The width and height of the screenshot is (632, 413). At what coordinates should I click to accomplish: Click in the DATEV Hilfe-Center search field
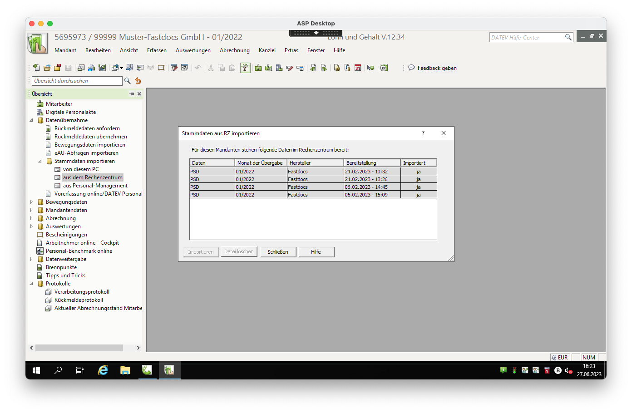(x=527, y=37)
